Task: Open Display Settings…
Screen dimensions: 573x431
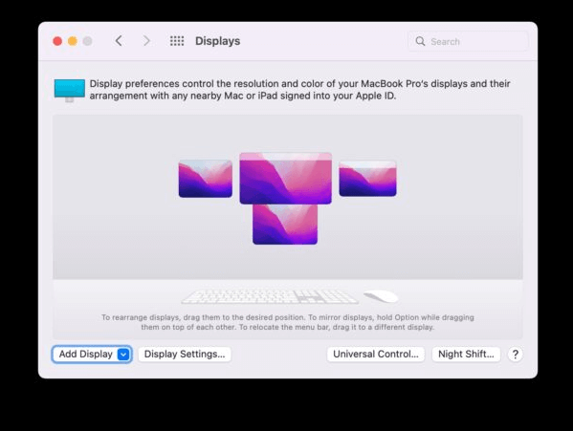Action: pos(185,354)
